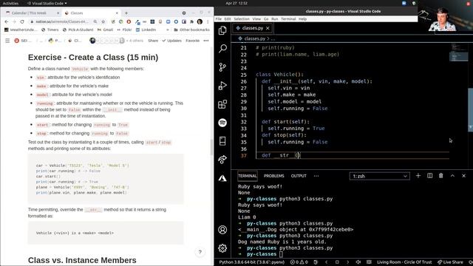Open the Visual Studio Code app menu in top bar

(47, 3)
